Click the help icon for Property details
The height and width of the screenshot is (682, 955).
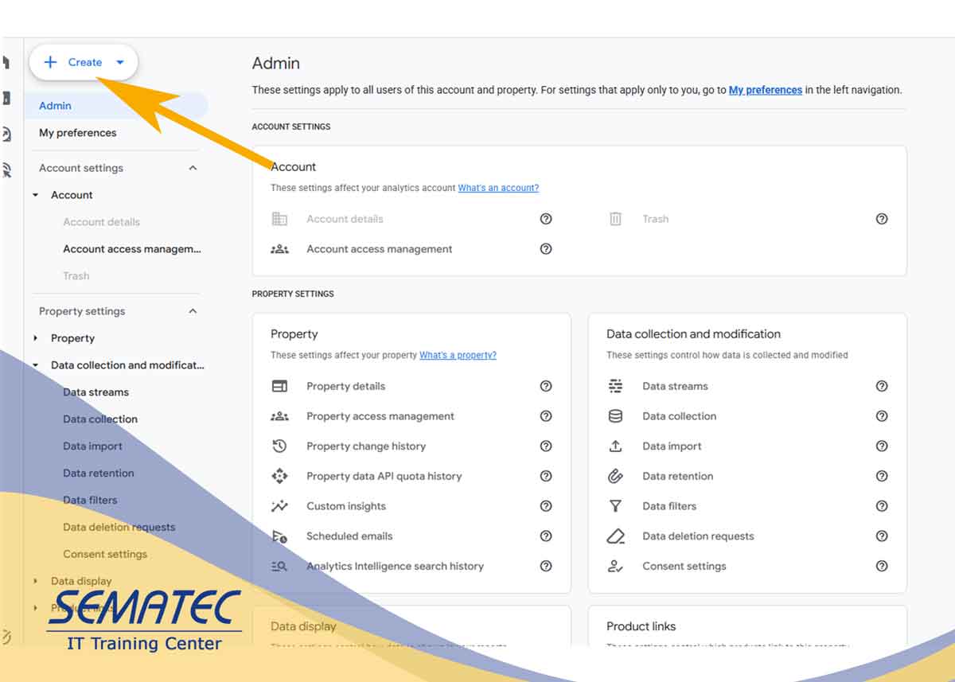pyautogui.click(x=546, y=386)
